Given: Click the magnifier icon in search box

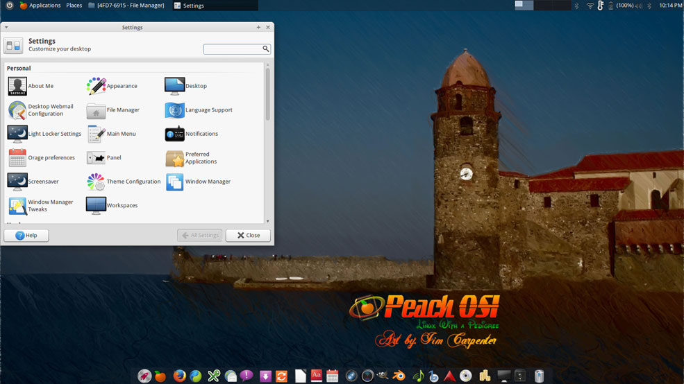Looking at the screenshot, I should tap(266, 49).
